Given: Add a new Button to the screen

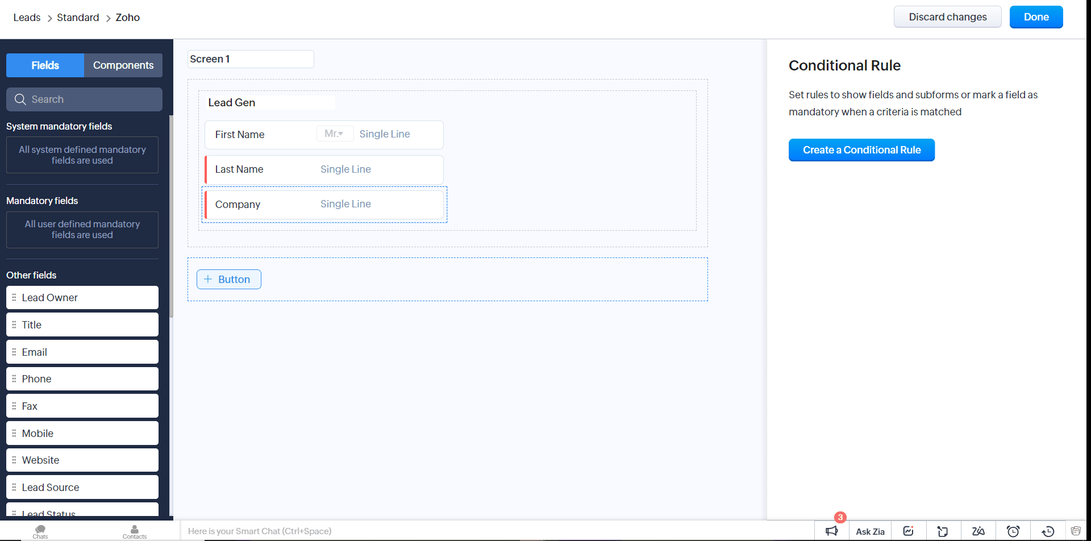Looking at the screenshot, I should [228, 279].
